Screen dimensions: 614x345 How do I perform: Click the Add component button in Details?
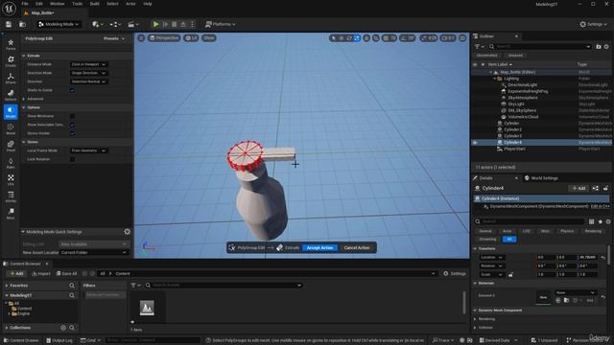point(579,188)
